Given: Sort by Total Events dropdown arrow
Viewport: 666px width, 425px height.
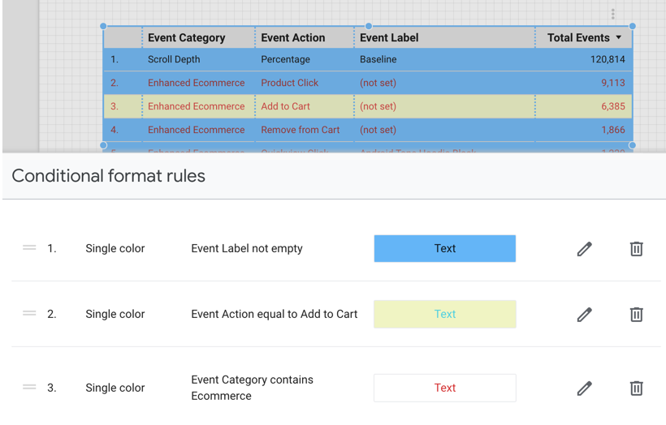Looking at the screenshot, I should pyautogui.click(x=619, y=37).
